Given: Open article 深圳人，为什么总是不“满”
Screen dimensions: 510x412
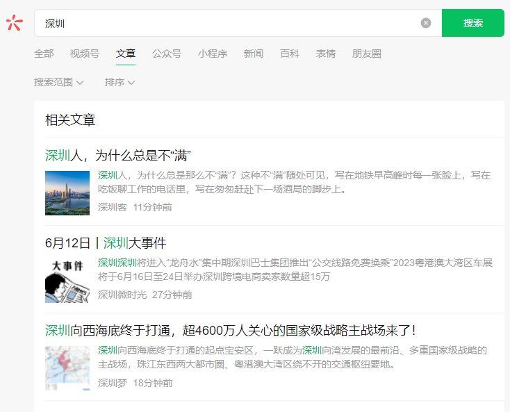Looking at the screenshot, I should [x=117, y=156].
